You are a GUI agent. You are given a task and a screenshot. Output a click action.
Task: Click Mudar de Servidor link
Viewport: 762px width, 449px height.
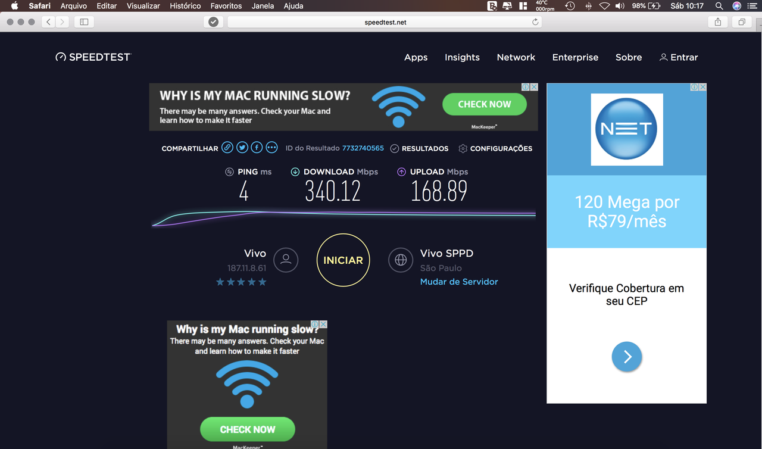[459, 282]
